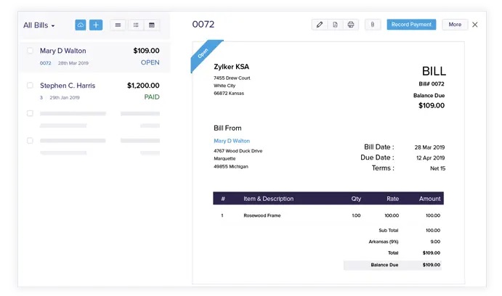Click the pencil edit bill icon
Image resolution: width=502 pixels, height=296 pixels.
tap(319, 25)
